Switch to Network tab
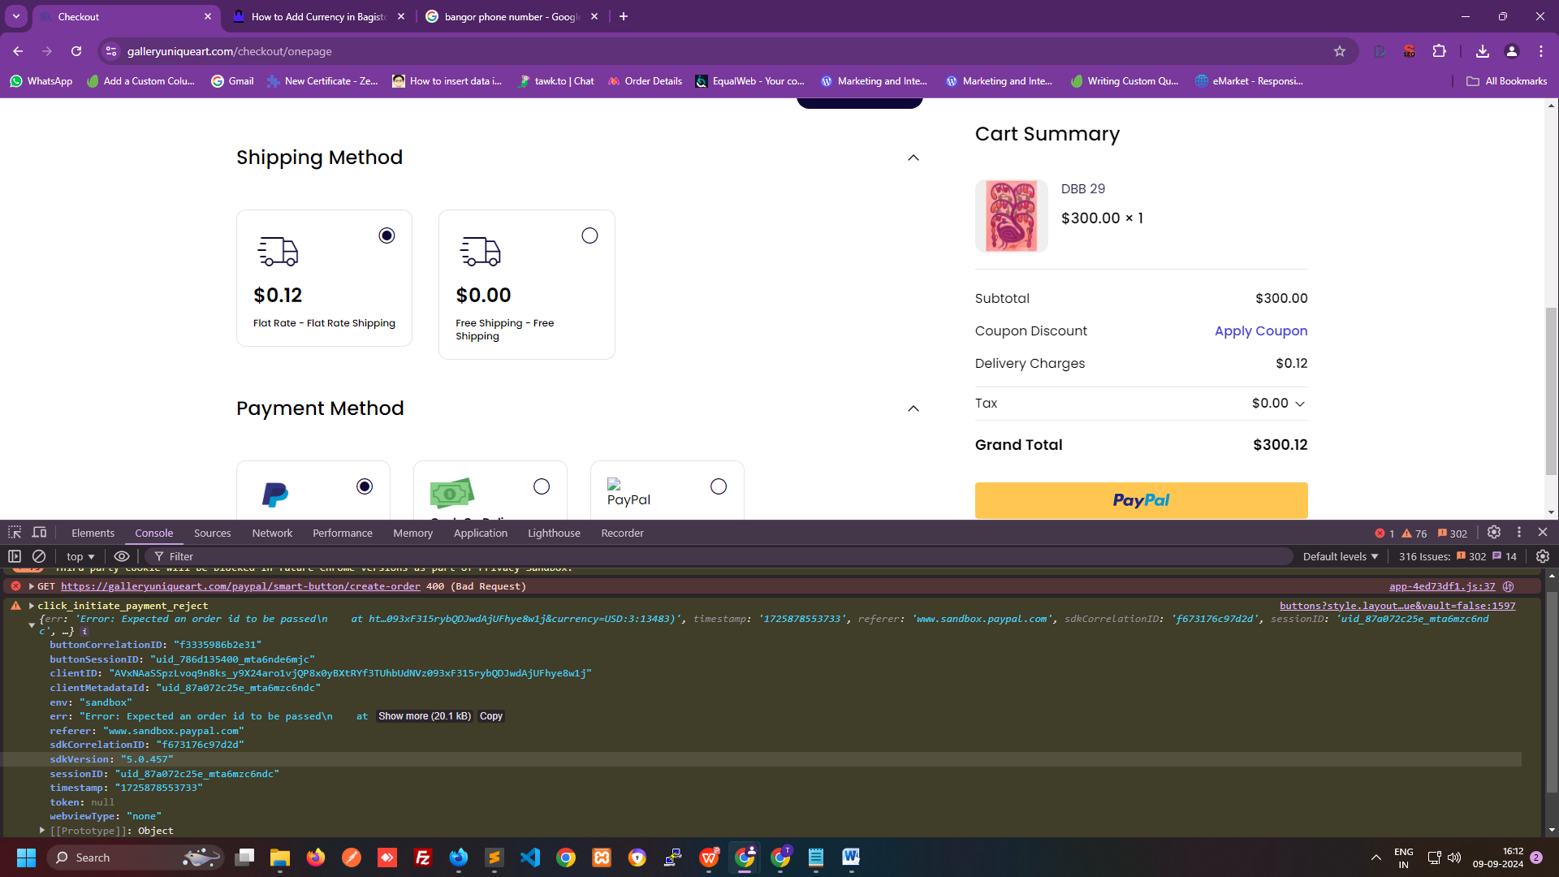 click(x=272, y=533)
